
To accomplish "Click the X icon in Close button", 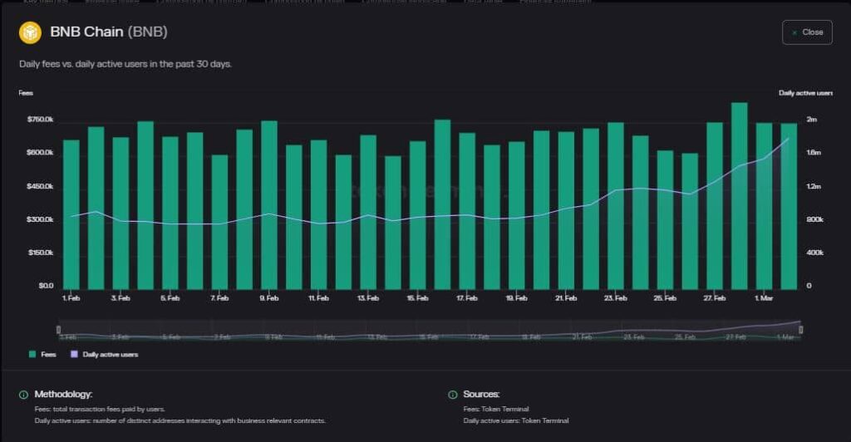I will (x=794, y=32).
